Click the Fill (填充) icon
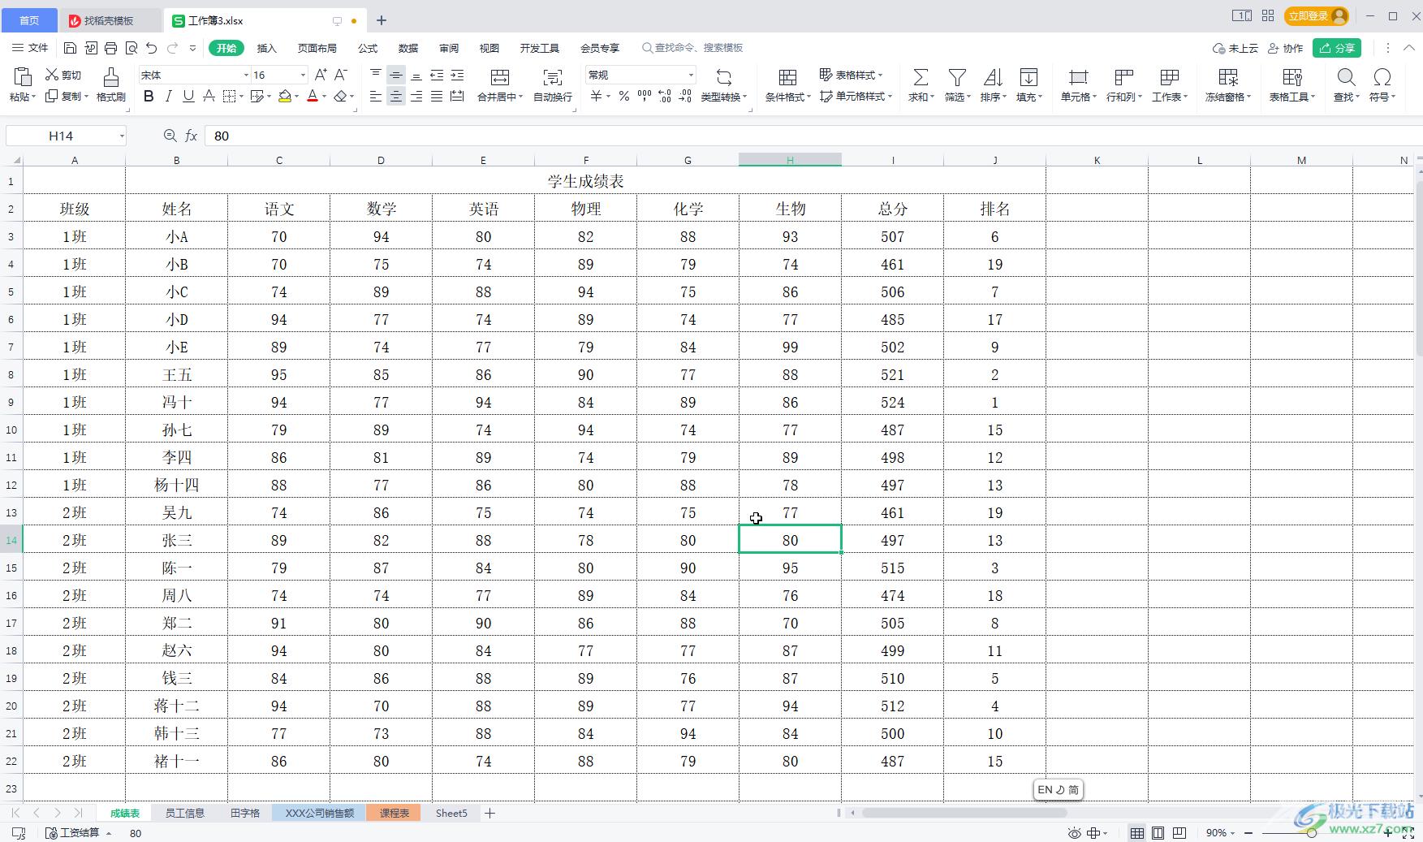 click(1028, 77)
